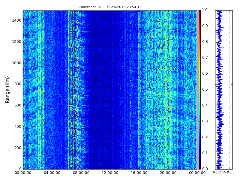Click the colorbar 0.5 label
Screen dimensions: 240x180
(205, 89)
